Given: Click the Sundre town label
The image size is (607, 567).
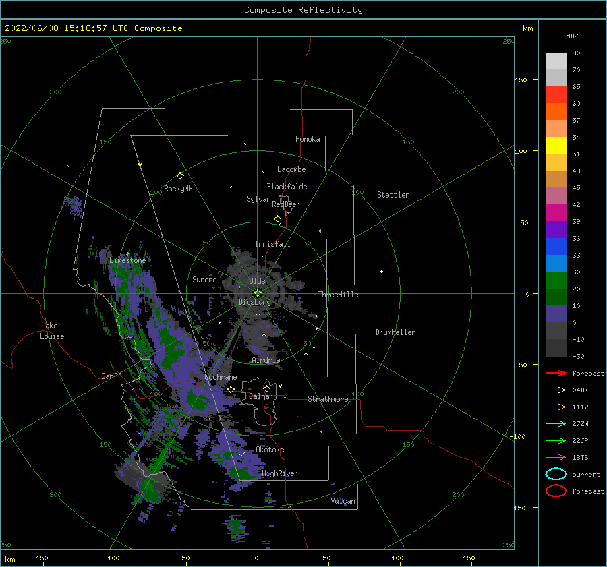Looking at the screenshot, I should point(204,279).
